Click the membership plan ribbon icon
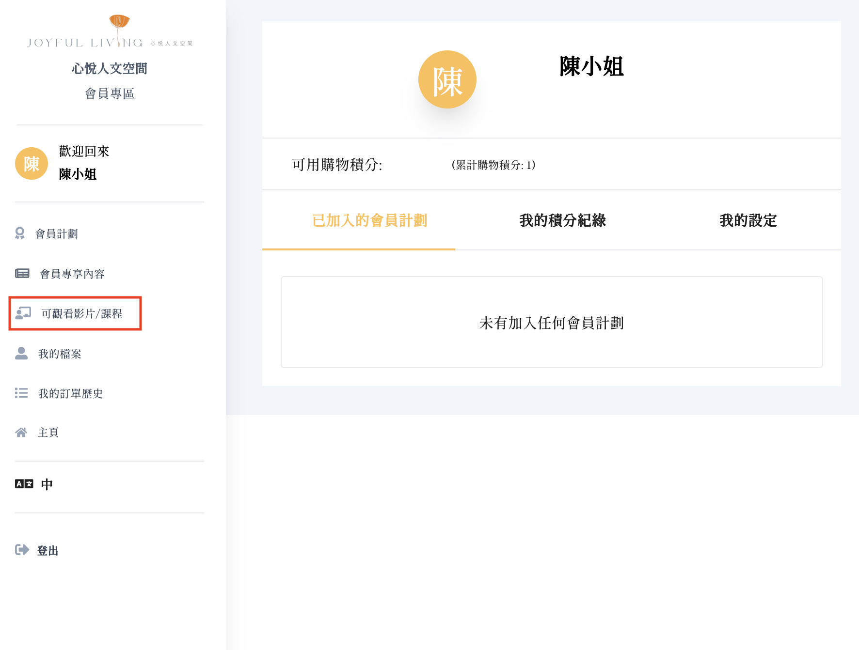The height and width of the screenshot is (650, 859). 20,233
